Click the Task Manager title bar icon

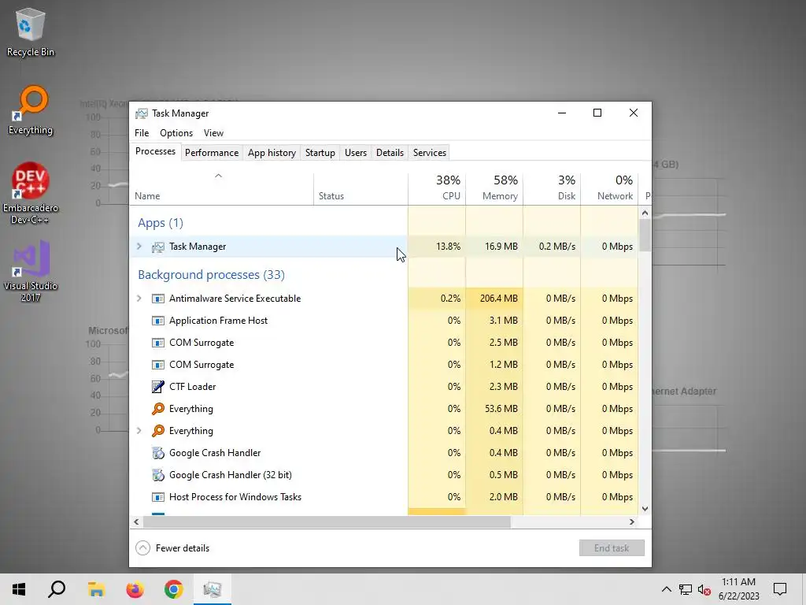pos(142,113)
